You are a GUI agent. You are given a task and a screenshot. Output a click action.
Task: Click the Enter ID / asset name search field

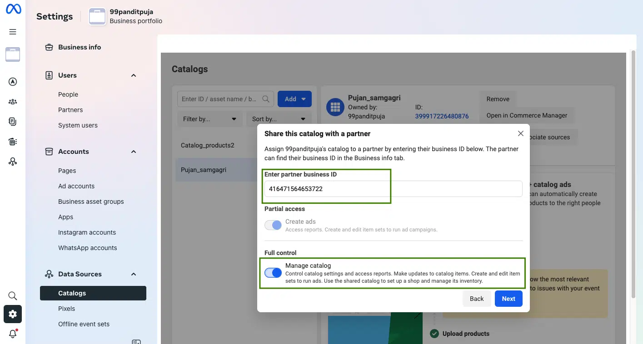tap(225, 99)
